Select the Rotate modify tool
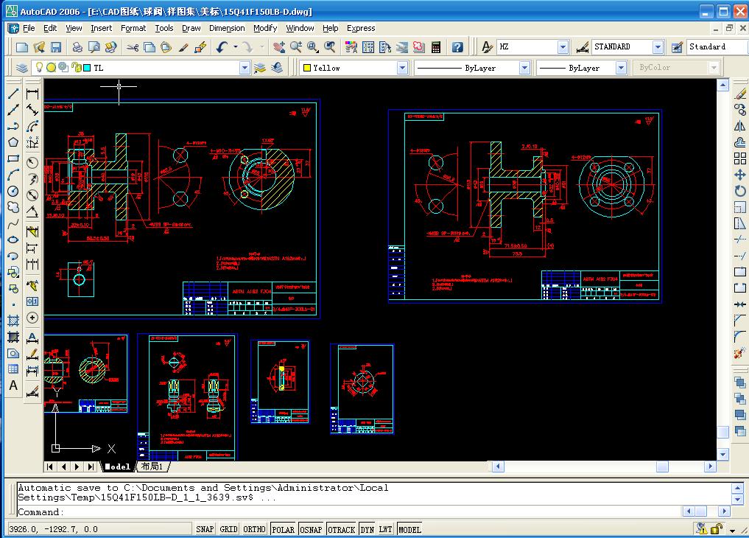This screenshot has height=538, width=749. (740, 191)
